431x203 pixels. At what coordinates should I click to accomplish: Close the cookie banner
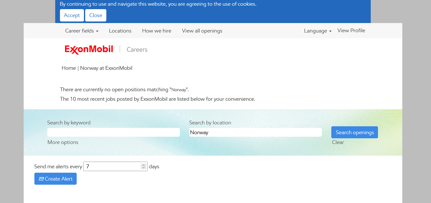click(96, 15)
